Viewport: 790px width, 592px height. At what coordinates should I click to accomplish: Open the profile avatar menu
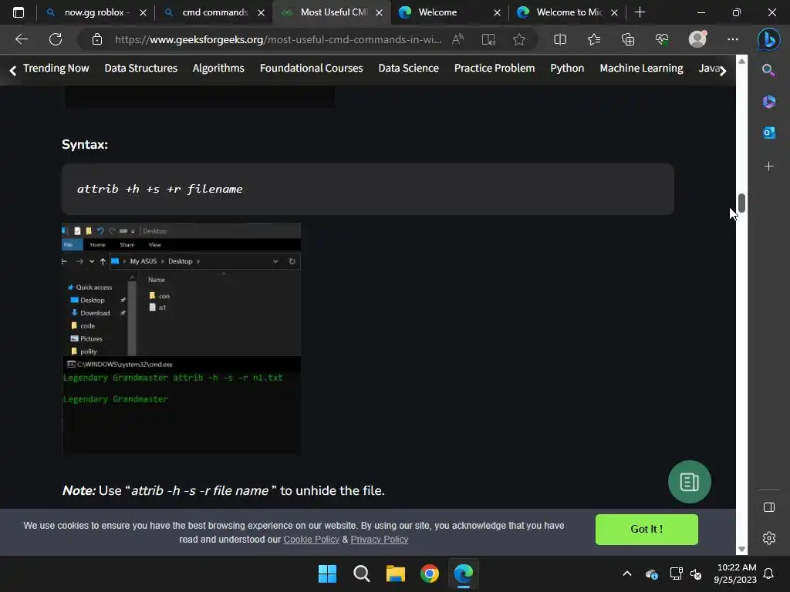[x=697, y=39]
